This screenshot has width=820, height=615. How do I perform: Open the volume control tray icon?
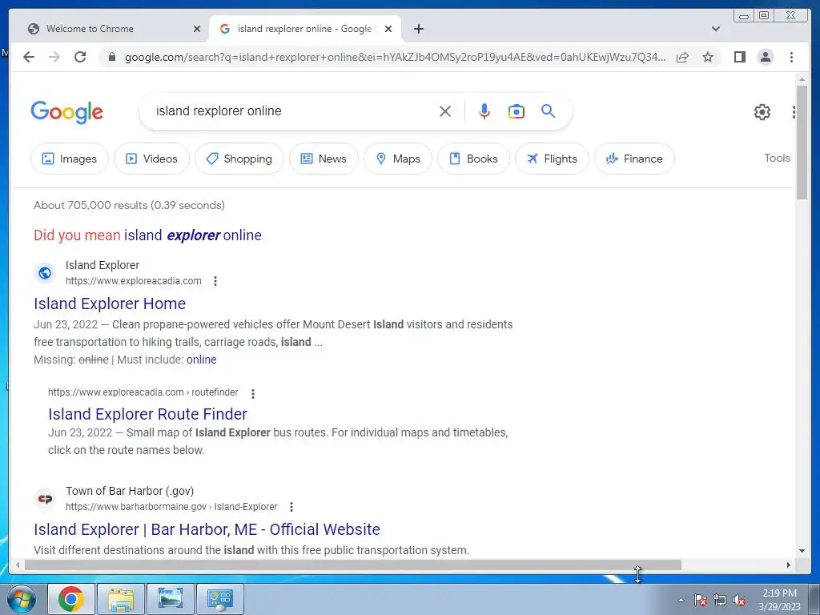[739, 600]
